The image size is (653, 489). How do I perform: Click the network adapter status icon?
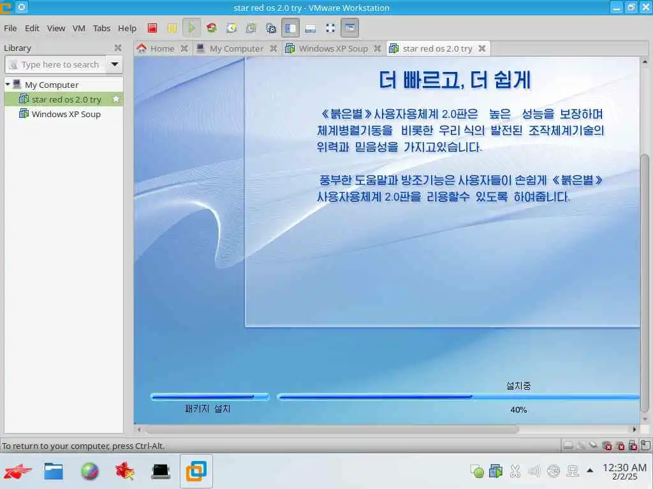[594, 446]
